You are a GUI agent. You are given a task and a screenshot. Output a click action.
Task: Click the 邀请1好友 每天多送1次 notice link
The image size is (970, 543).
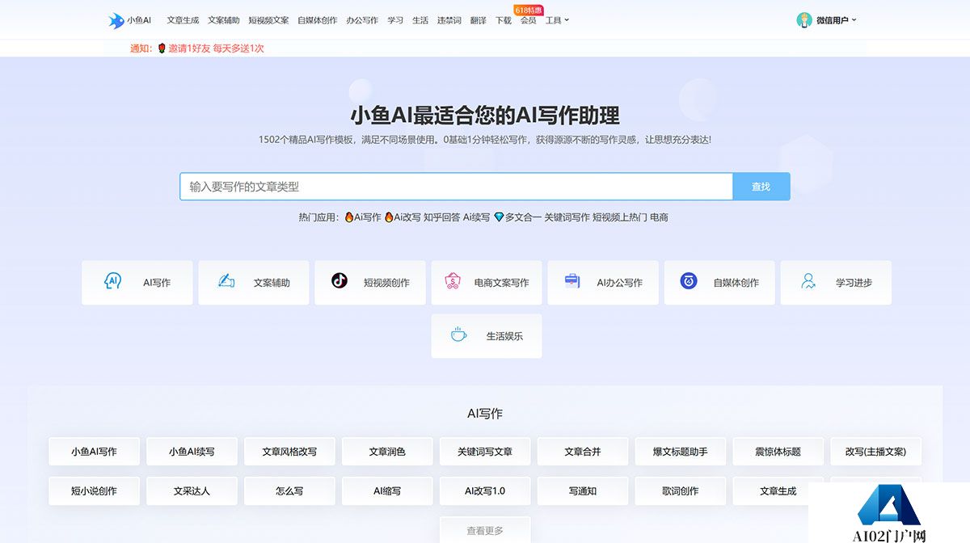[x=216, y=48]
